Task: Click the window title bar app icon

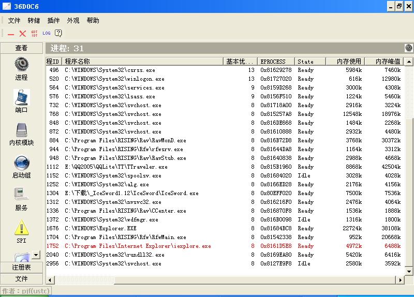Action: pos(7,6)
